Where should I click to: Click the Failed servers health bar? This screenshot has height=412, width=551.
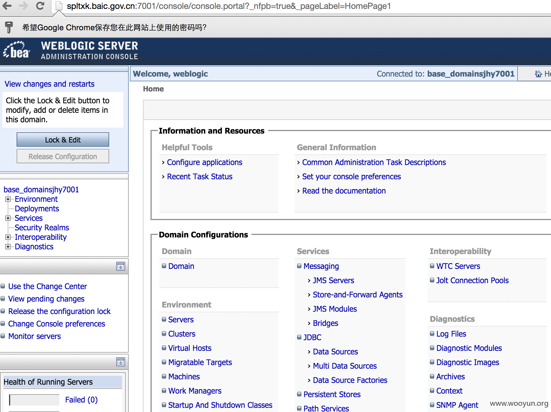[34, 400]
